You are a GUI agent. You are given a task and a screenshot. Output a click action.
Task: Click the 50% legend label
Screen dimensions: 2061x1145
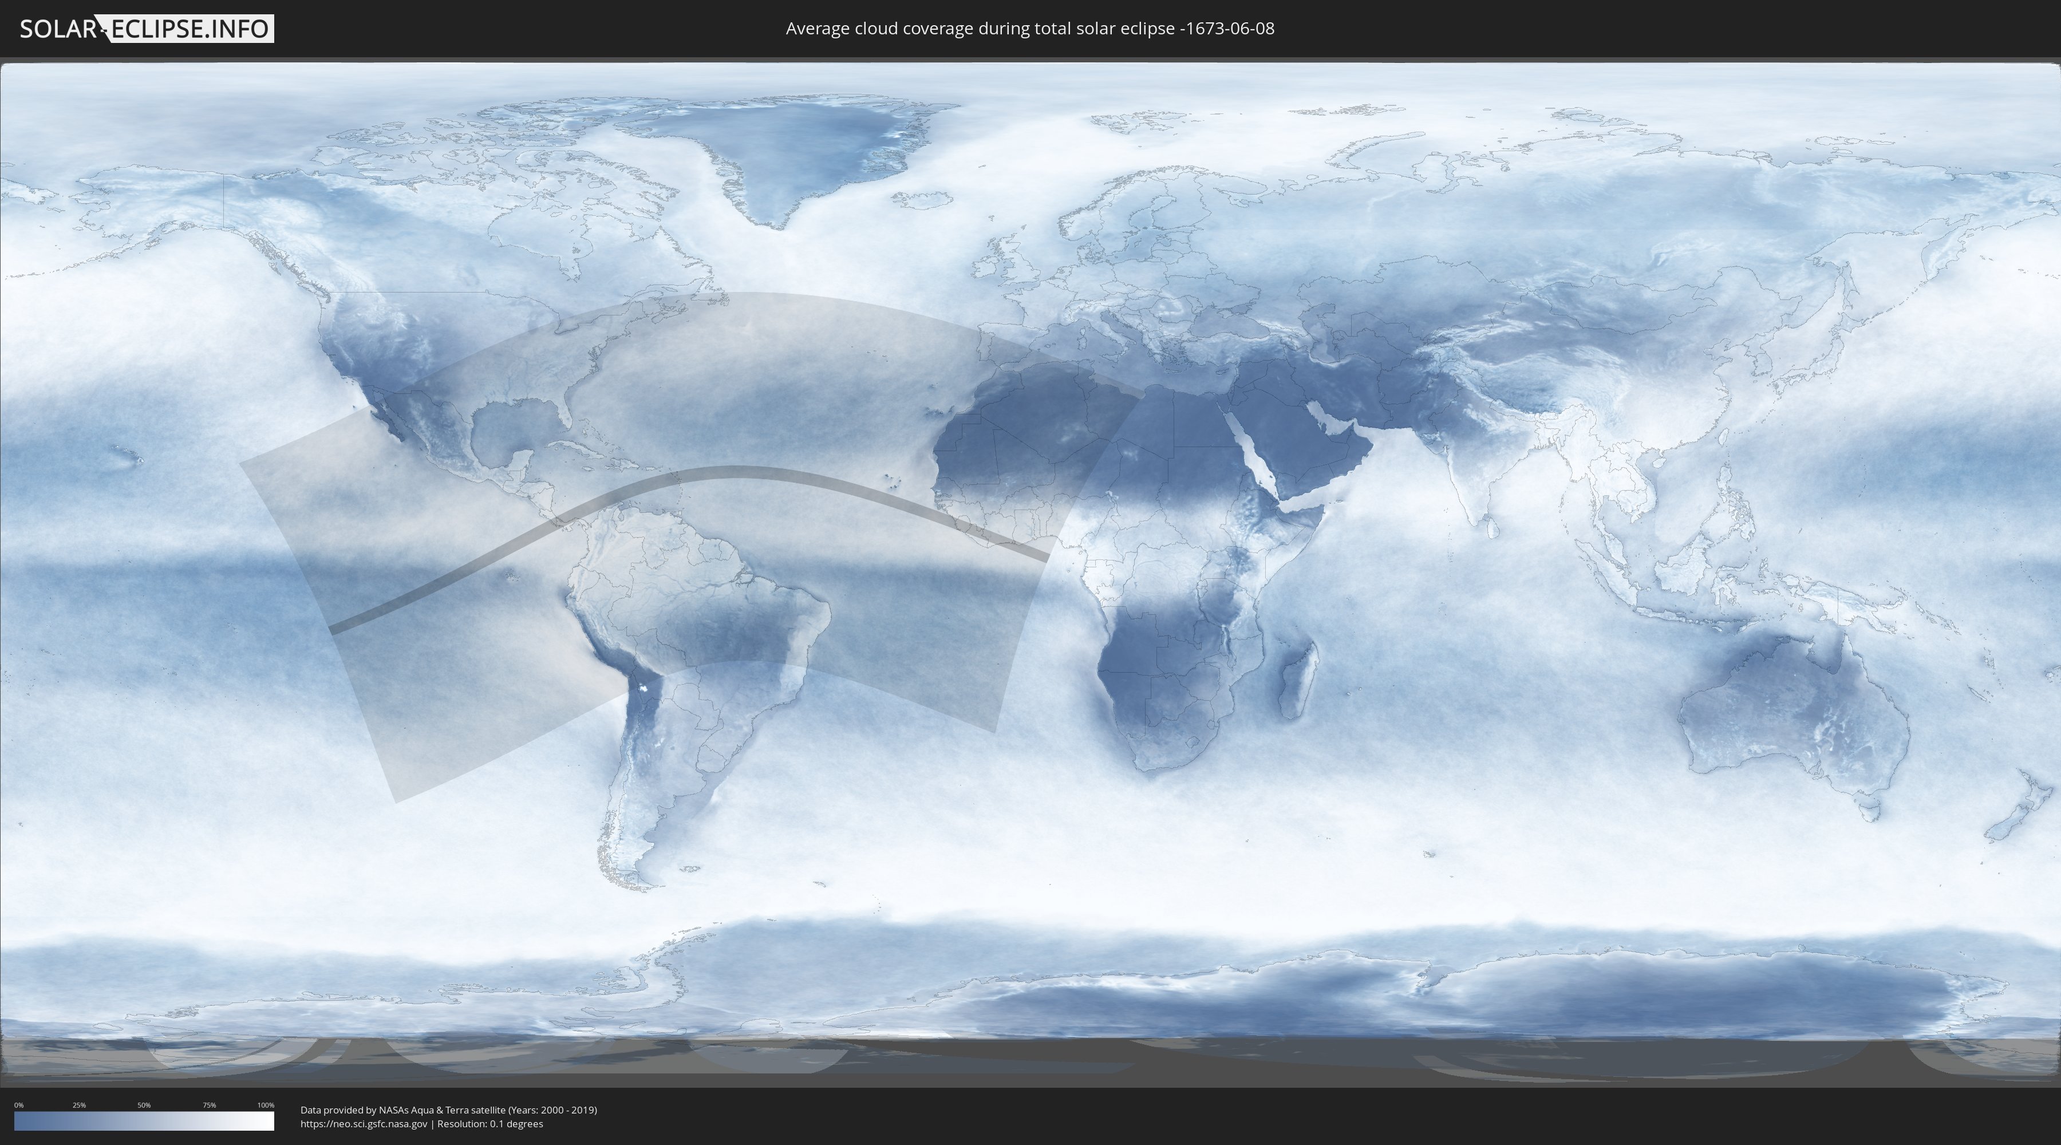point(144,1105)
